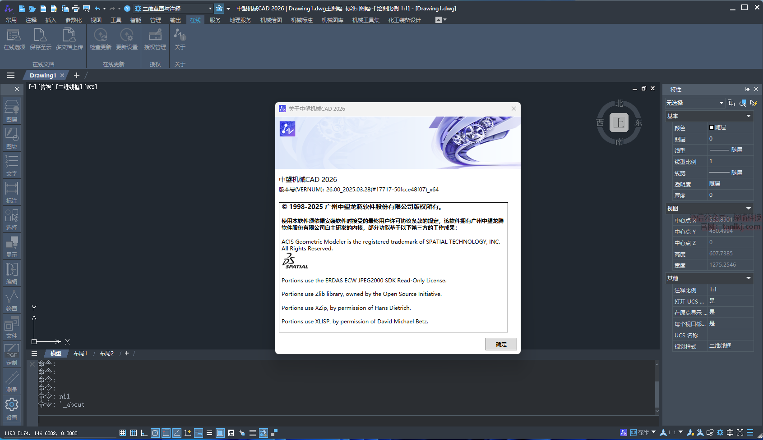Switch to the 常用 ribbon tab
763x440 pixels.
click(11, 20)
